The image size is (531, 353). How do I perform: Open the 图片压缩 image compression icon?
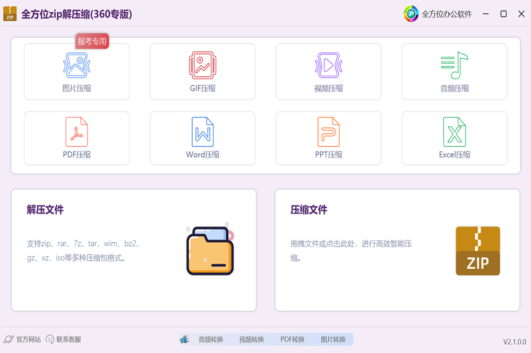(x=76, y=65)
